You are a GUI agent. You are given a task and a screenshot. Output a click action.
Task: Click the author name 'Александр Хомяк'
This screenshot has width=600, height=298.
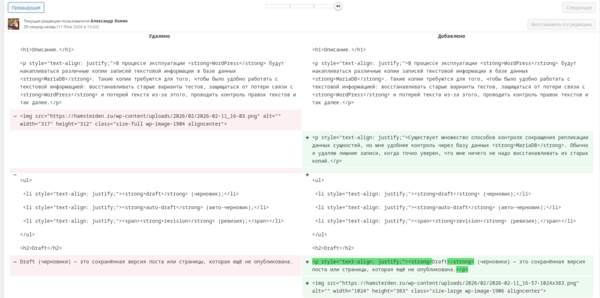click(x=109, y=20)
